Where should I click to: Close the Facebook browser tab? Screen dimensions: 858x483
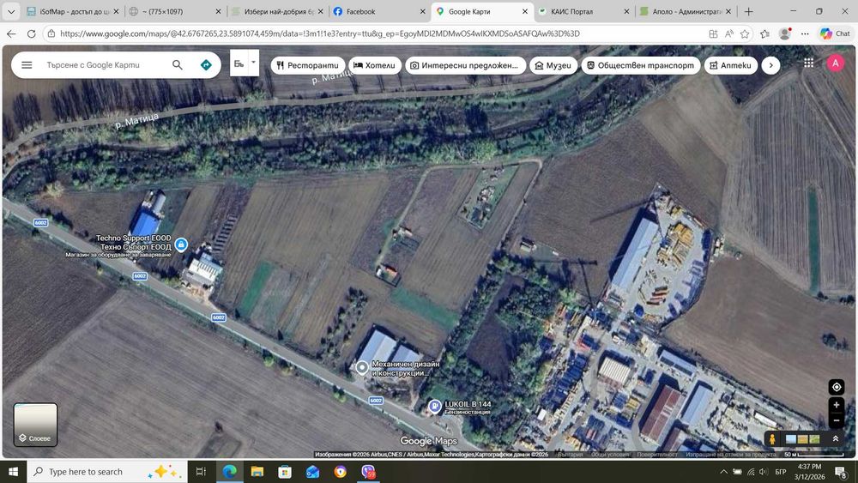pyautogui.click(x=422, y=11)
